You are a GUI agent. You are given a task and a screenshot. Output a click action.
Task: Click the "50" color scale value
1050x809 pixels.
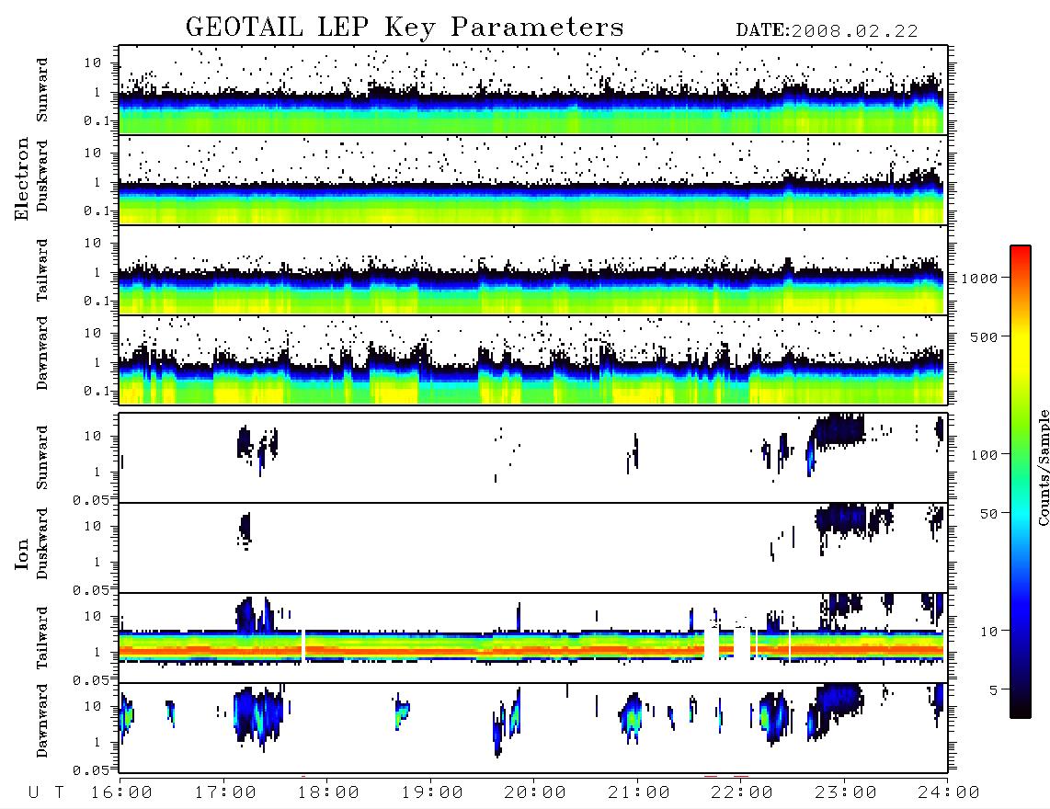[988, 514]
